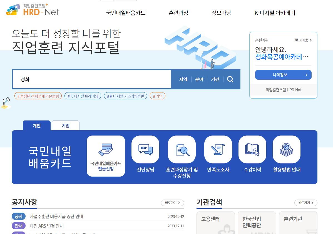Open the 훈련기관 search card

click(x=298, y=223)
